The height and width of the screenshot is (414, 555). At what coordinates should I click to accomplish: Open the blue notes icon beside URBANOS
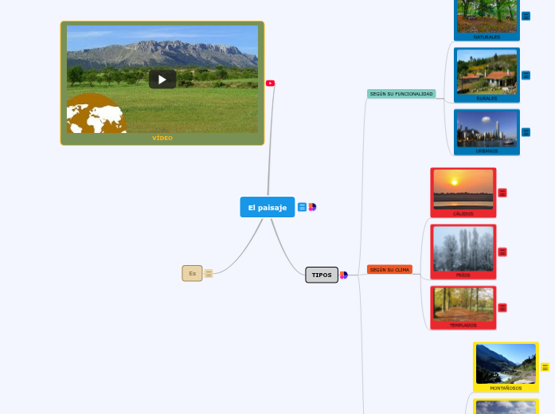(x=526, y=132)
